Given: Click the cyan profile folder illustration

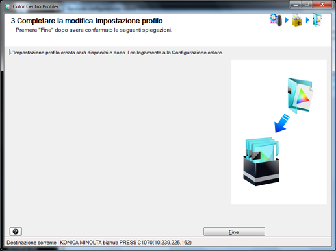Looking at the screenshot, I should click(300, 96).
